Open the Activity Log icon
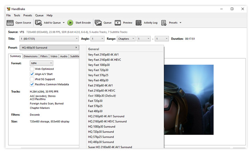The height and width of the screenshot is (154, 251). point(138,23)
